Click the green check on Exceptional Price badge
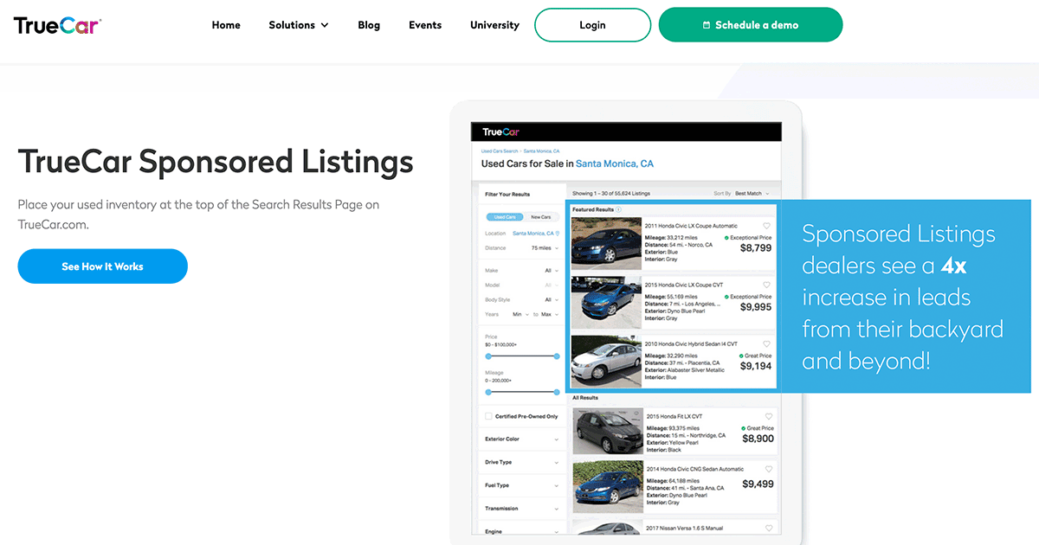 (726, 236)
